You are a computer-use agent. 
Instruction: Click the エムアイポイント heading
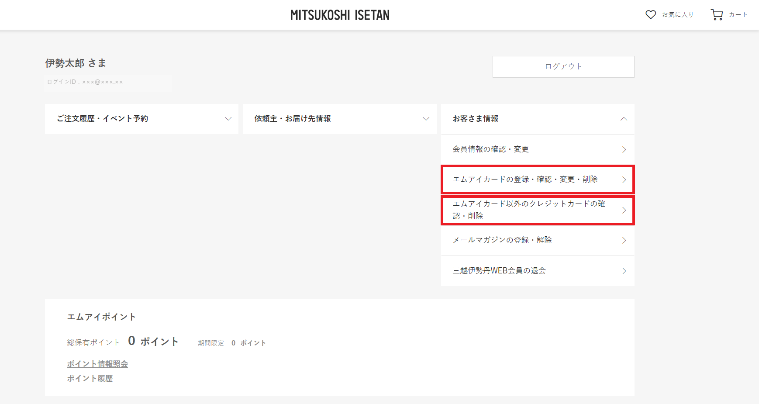(101, 317)
